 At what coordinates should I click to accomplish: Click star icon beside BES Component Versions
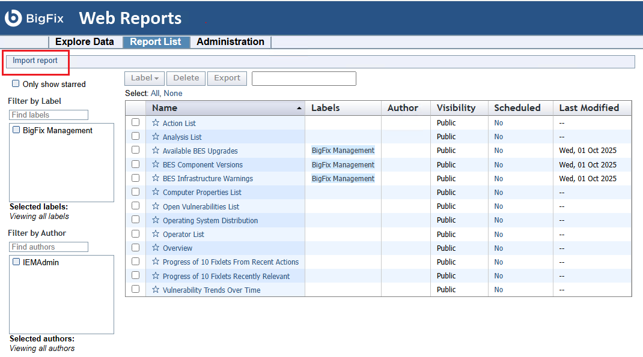[156, 164]
